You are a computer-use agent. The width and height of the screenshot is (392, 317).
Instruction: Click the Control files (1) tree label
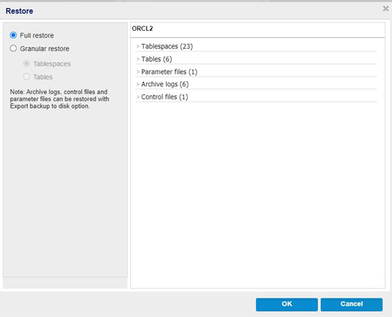pyautogui.click(x=165, y=97)
